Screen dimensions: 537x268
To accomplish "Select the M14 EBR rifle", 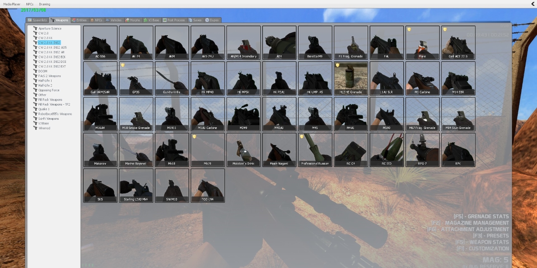I will click(458, 78).
